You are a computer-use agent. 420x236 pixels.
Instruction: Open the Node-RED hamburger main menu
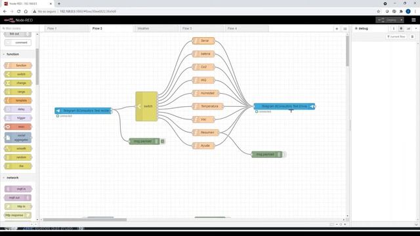[413, 20]
